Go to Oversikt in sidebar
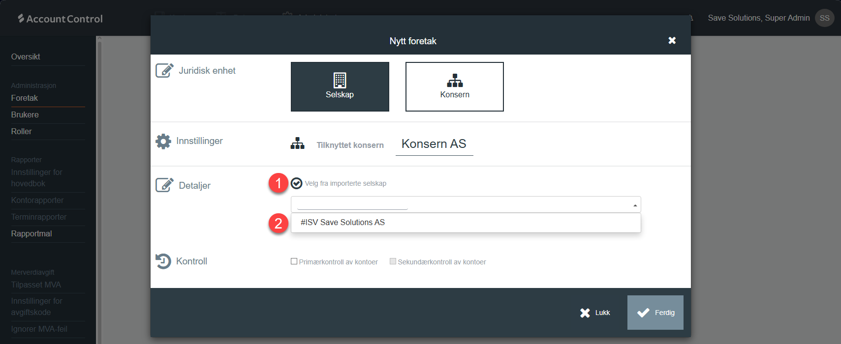The height and width of the screenshot is (344, 841). tap(26, 57)
